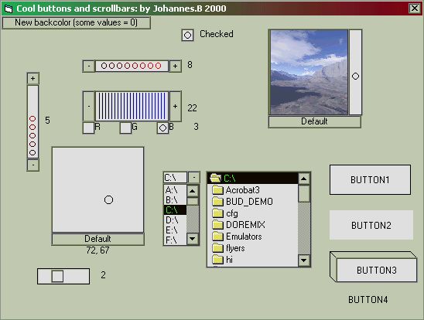Click up arrow of folder list scrollbar
The height and width of the screenshot is (320, 424).
point(304,179)
